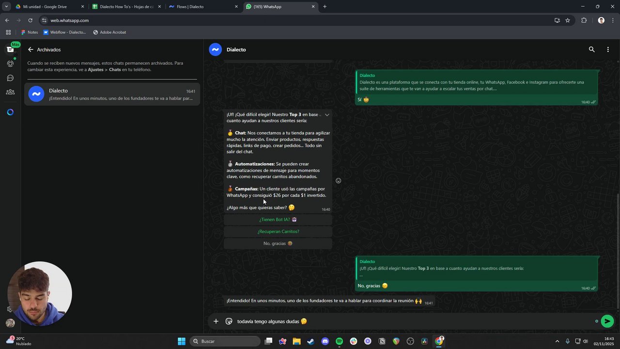
Task: Tap the '¿Recuperan Carritos?' reply button
Action: 278,232
